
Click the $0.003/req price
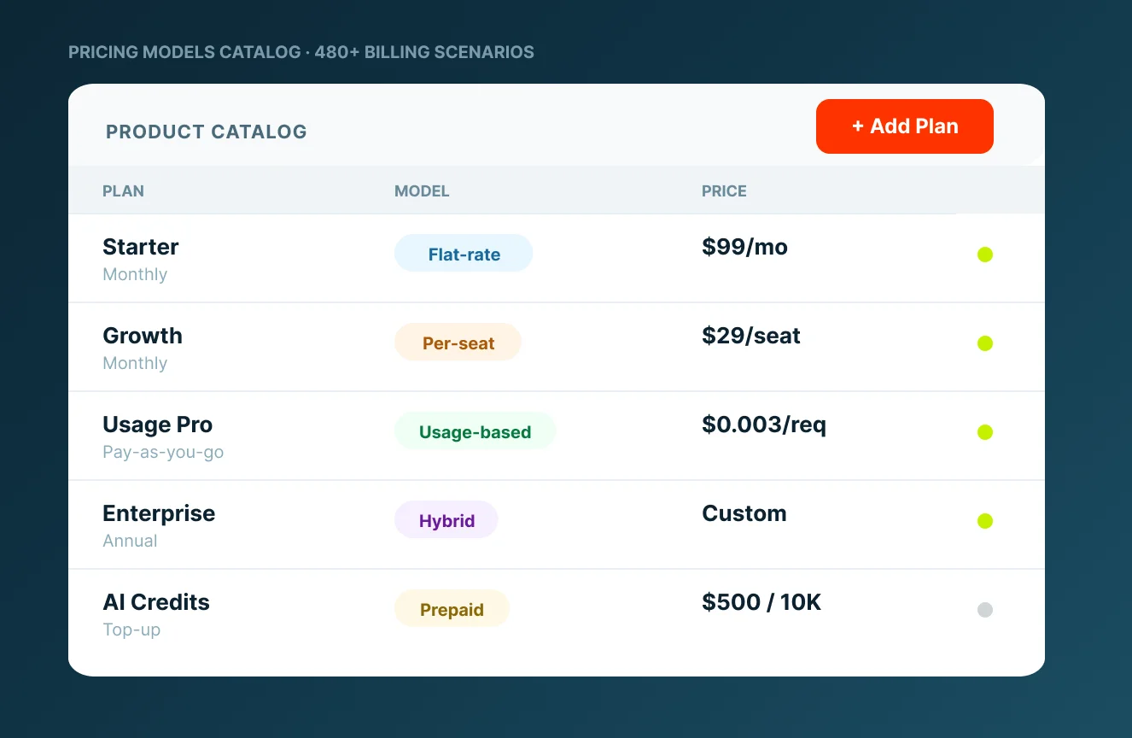pyautogui.click(x=764, y=425)
